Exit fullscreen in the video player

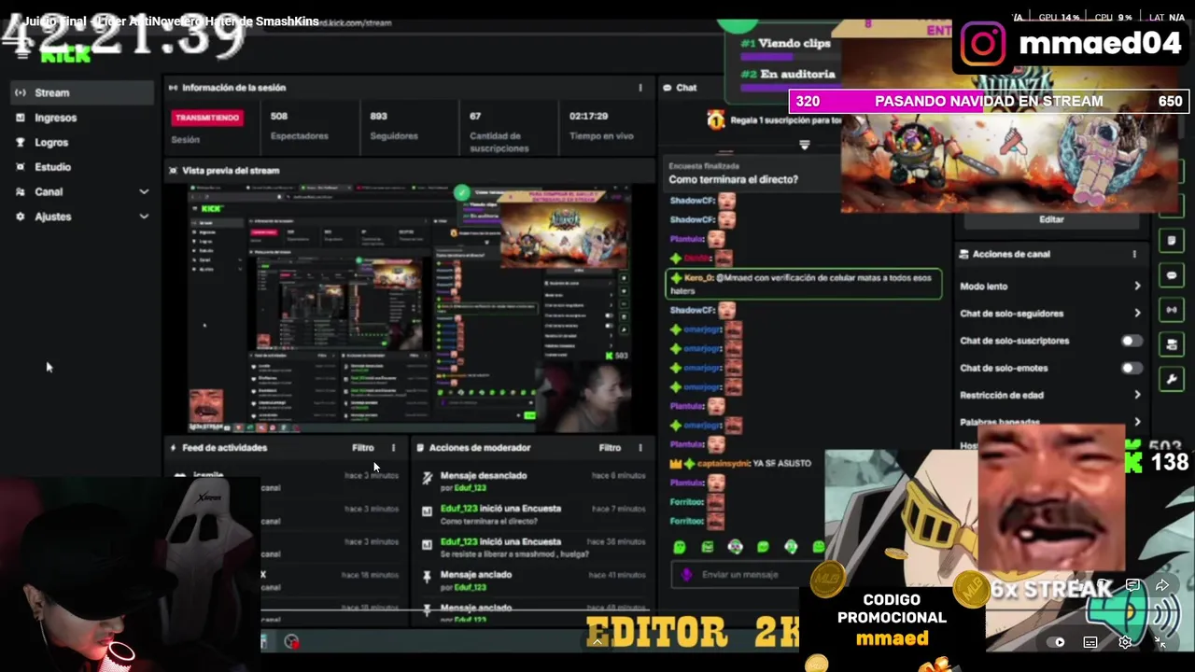point(1160,642)
